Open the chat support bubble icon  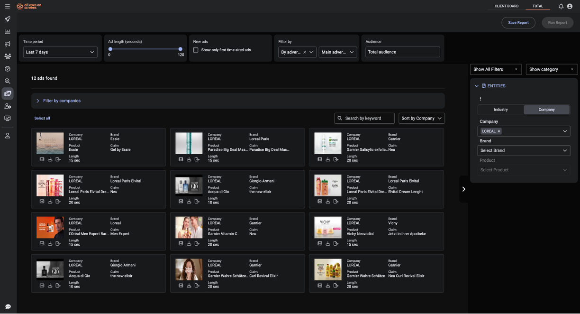[x=8, y=306]
